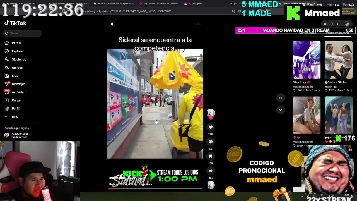The image size is (357, 201).
Task: Open the mercedesjanethe thumbnail with 3966 likes
Action: pos(307,115)
